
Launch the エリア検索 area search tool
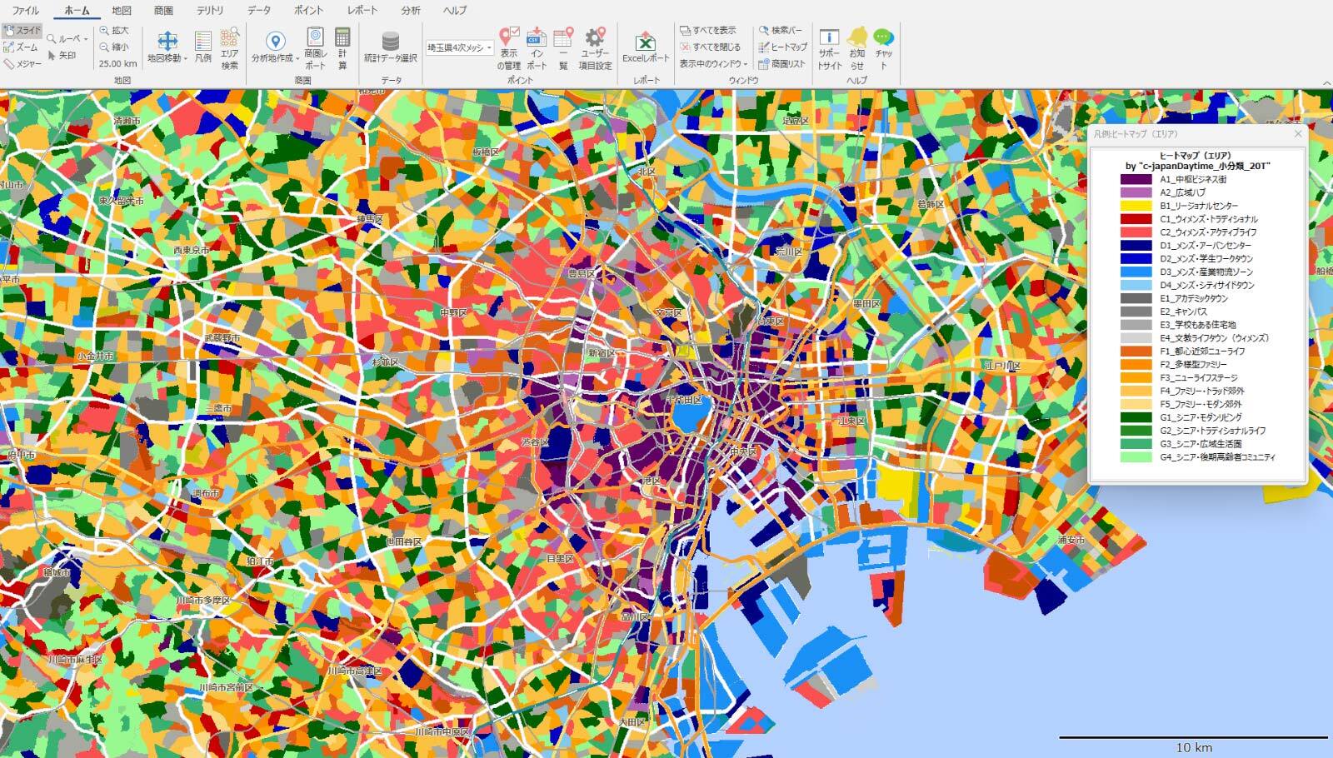229,47
